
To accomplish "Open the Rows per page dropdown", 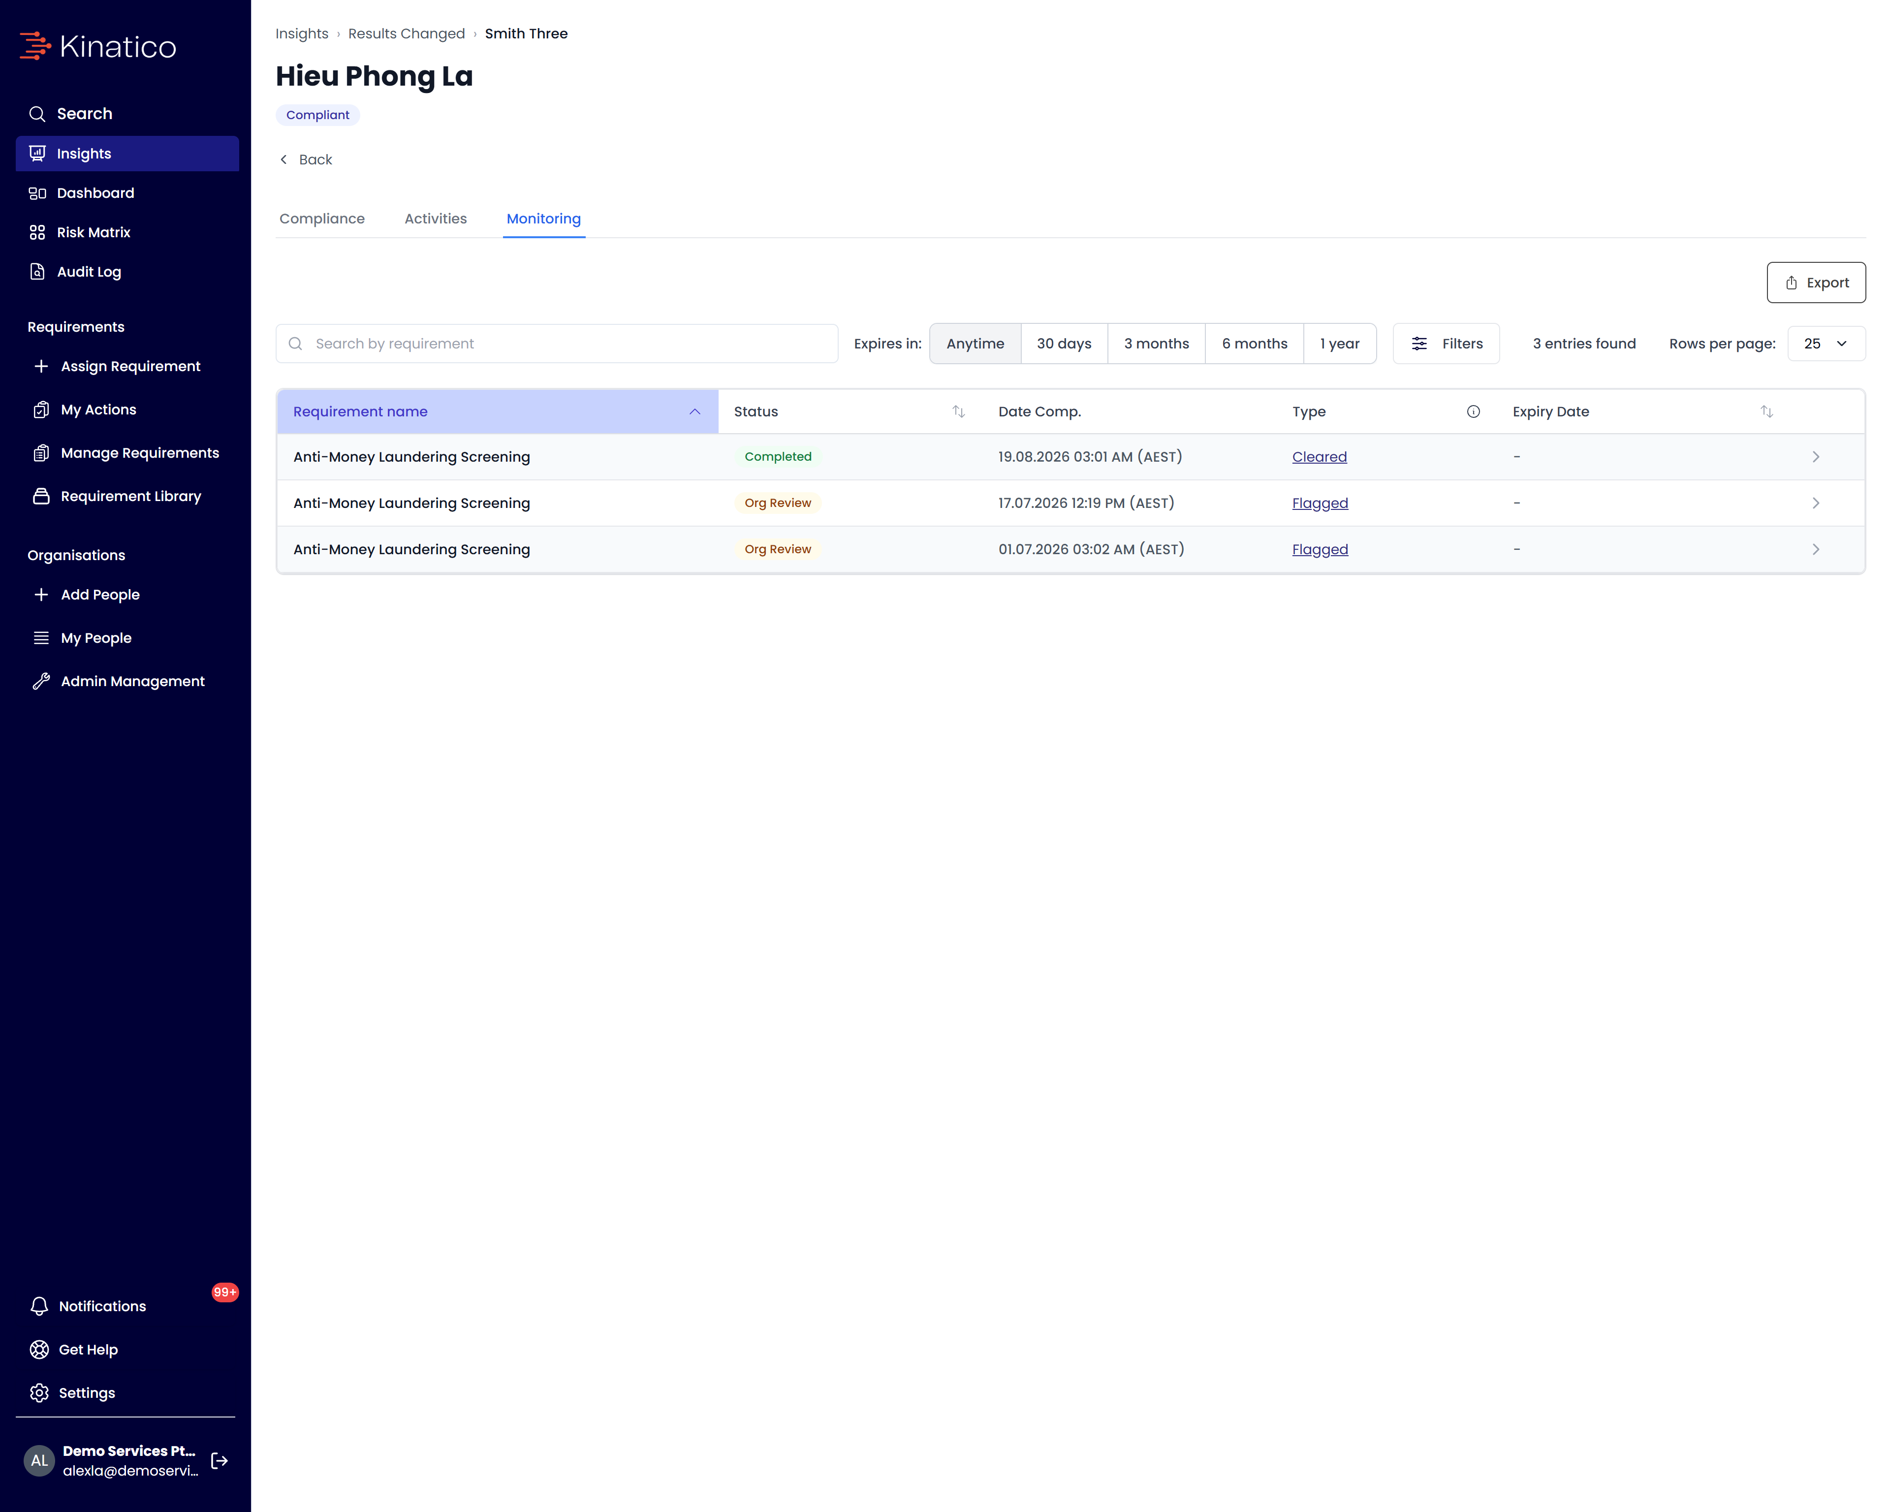I will (1826, 344).
